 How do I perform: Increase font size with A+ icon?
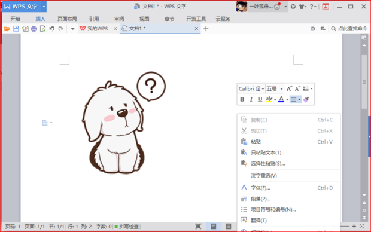(289, 88)
